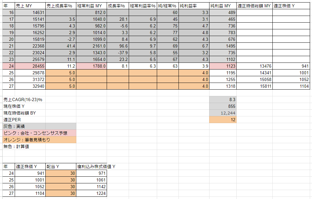
Task: Select year 22 growth rate cell -37.9
Action: 118,53
